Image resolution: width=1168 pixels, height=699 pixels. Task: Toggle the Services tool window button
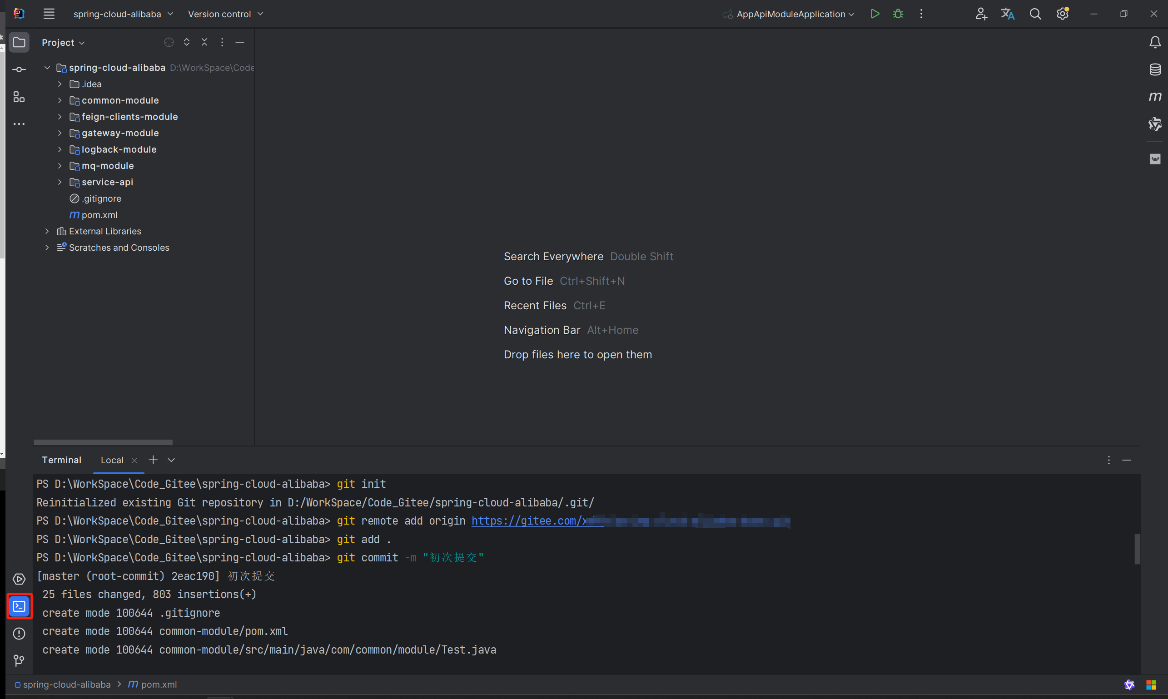click(x=19, y=579)
